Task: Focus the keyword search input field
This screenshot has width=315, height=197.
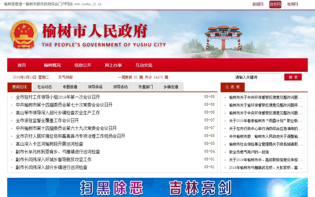Action: [x=258, y=77]
